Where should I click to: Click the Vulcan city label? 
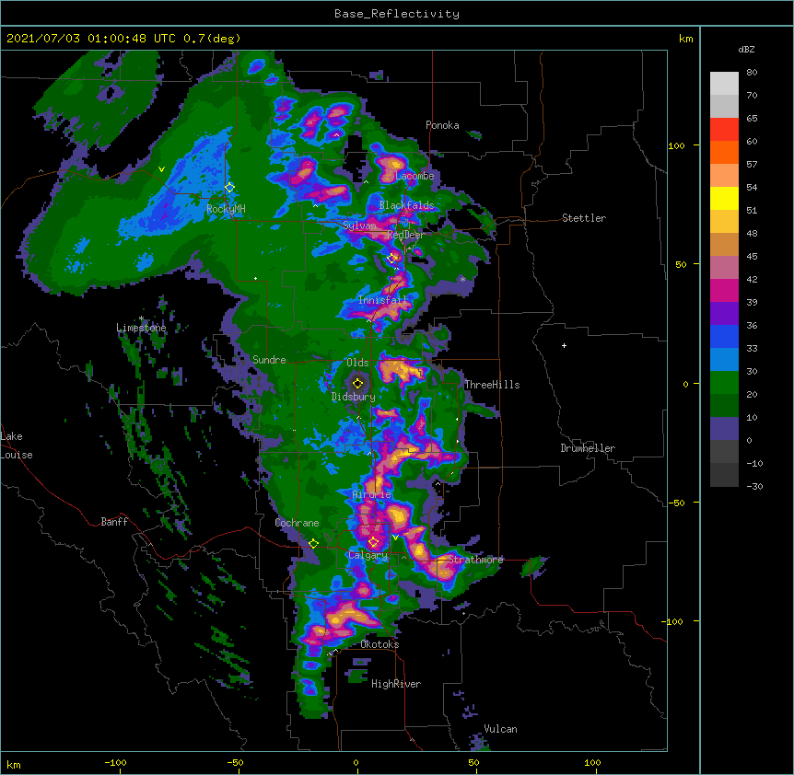500,729
